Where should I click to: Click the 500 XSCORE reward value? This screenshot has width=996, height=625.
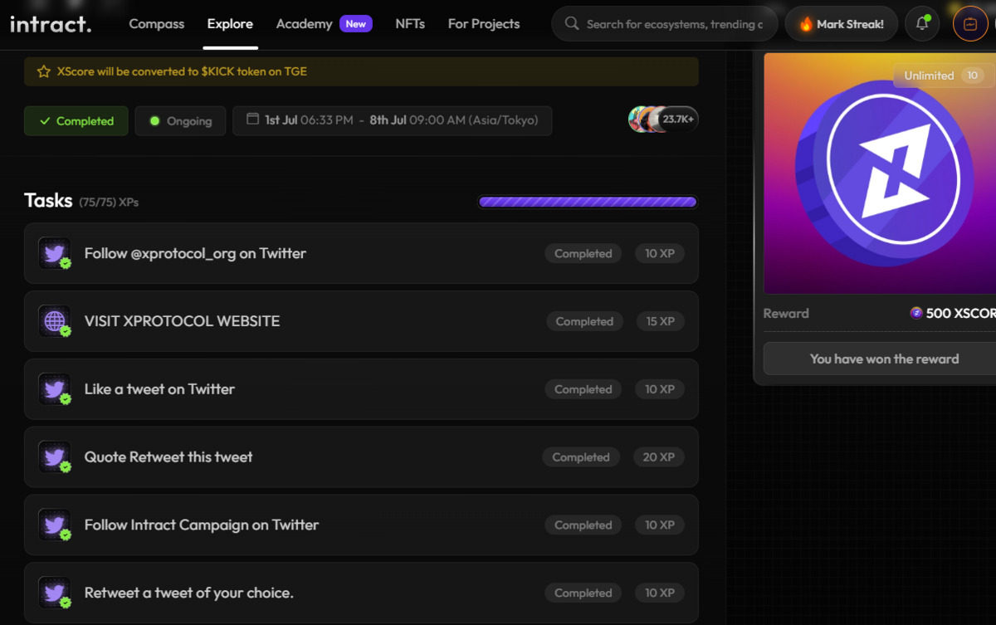click(x=961, y=313)
